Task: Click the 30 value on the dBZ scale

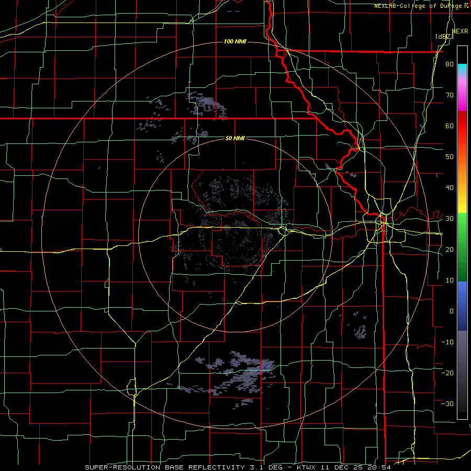Action: [x=450, y=218]
